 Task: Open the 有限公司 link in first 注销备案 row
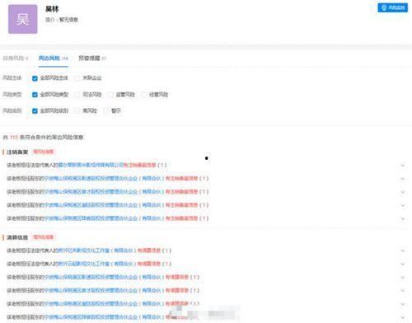coord(91,165)
